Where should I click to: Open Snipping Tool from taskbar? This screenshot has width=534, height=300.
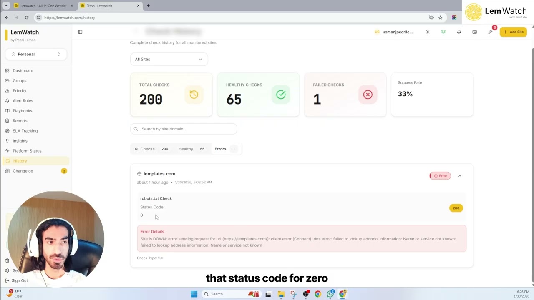click(x=293, y=294)
